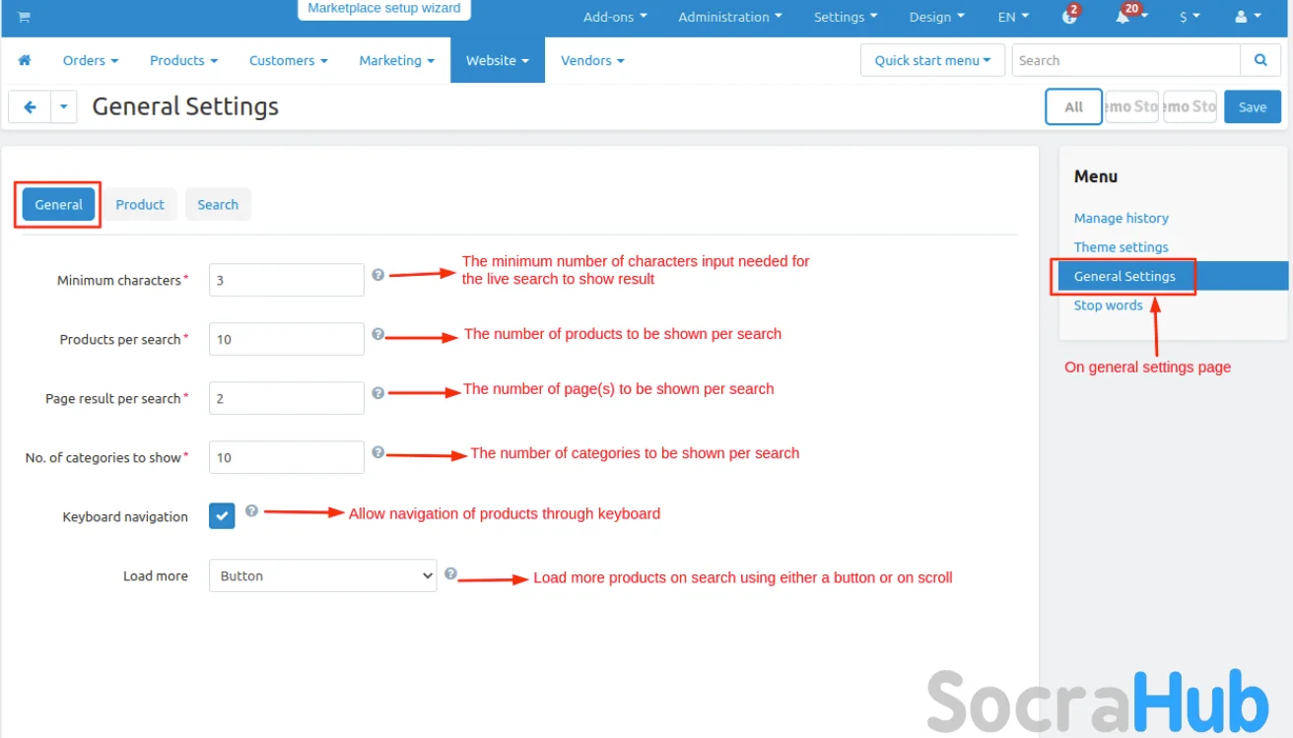Open the user account icon menu
Screen dimensions: 1293x738
pyautogui.click(x=1241, y=17)
